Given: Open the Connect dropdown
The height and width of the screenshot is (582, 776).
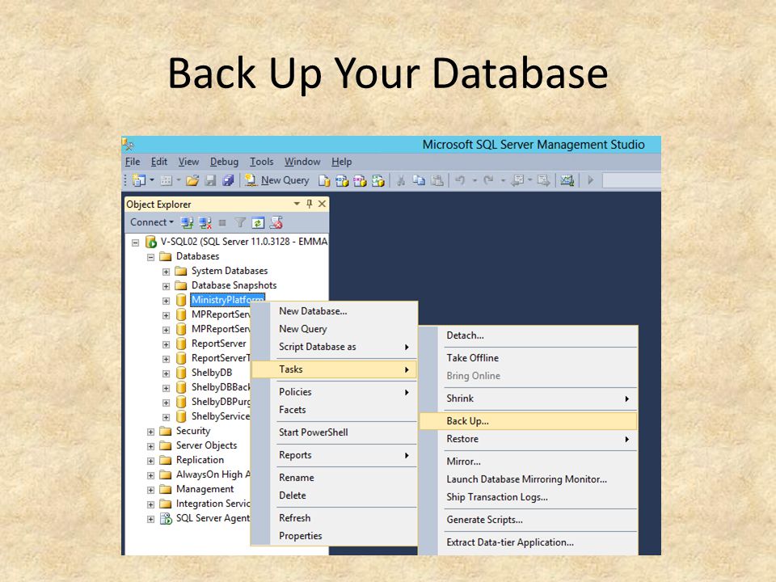Looking at the screenshot, I should tap(152, 222).
